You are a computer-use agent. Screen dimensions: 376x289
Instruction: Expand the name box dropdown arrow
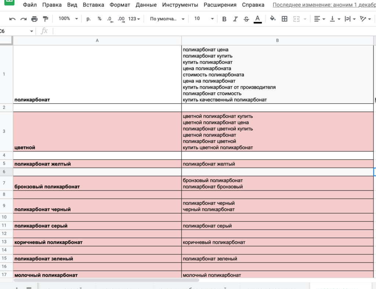(x=32, y=31)
